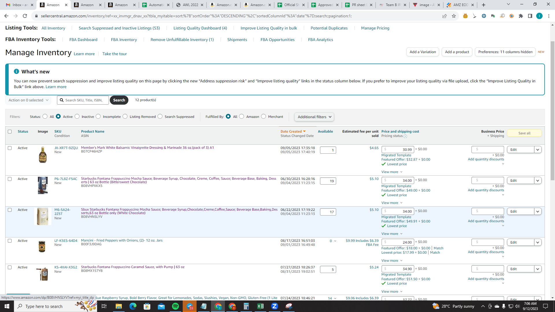
Task: Go back to the previous page
Action: pyautogui.click(x=6, y=16)
